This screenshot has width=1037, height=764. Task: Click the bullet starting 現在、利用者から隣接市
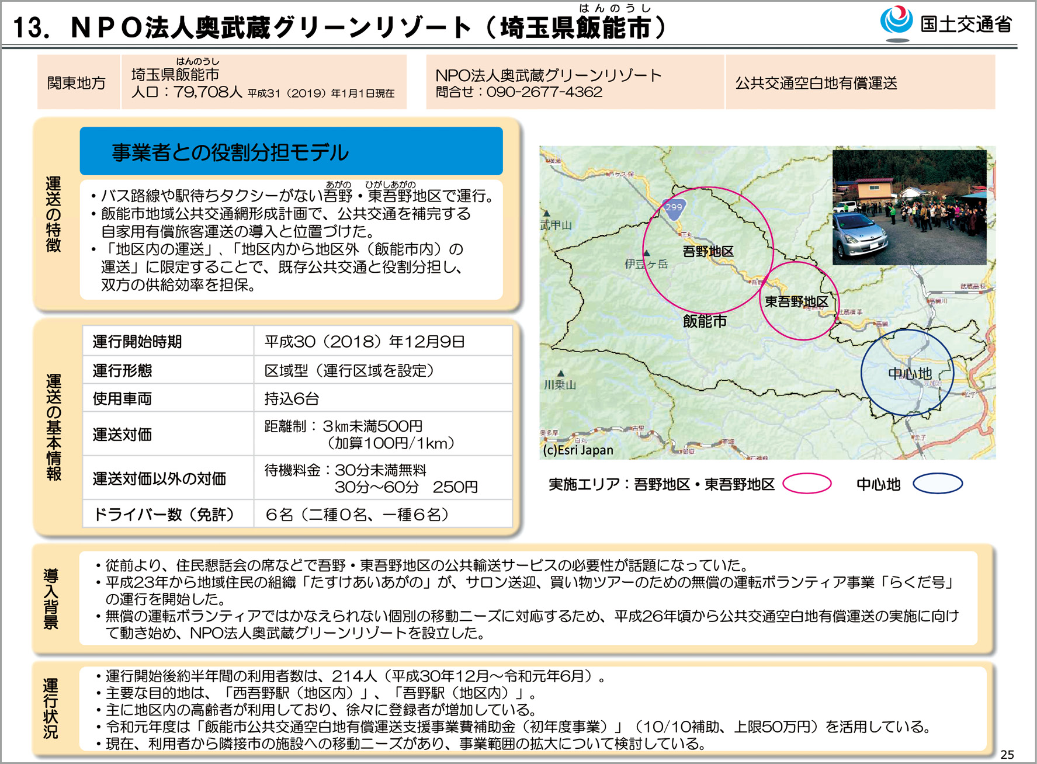[x=401, y=744]
